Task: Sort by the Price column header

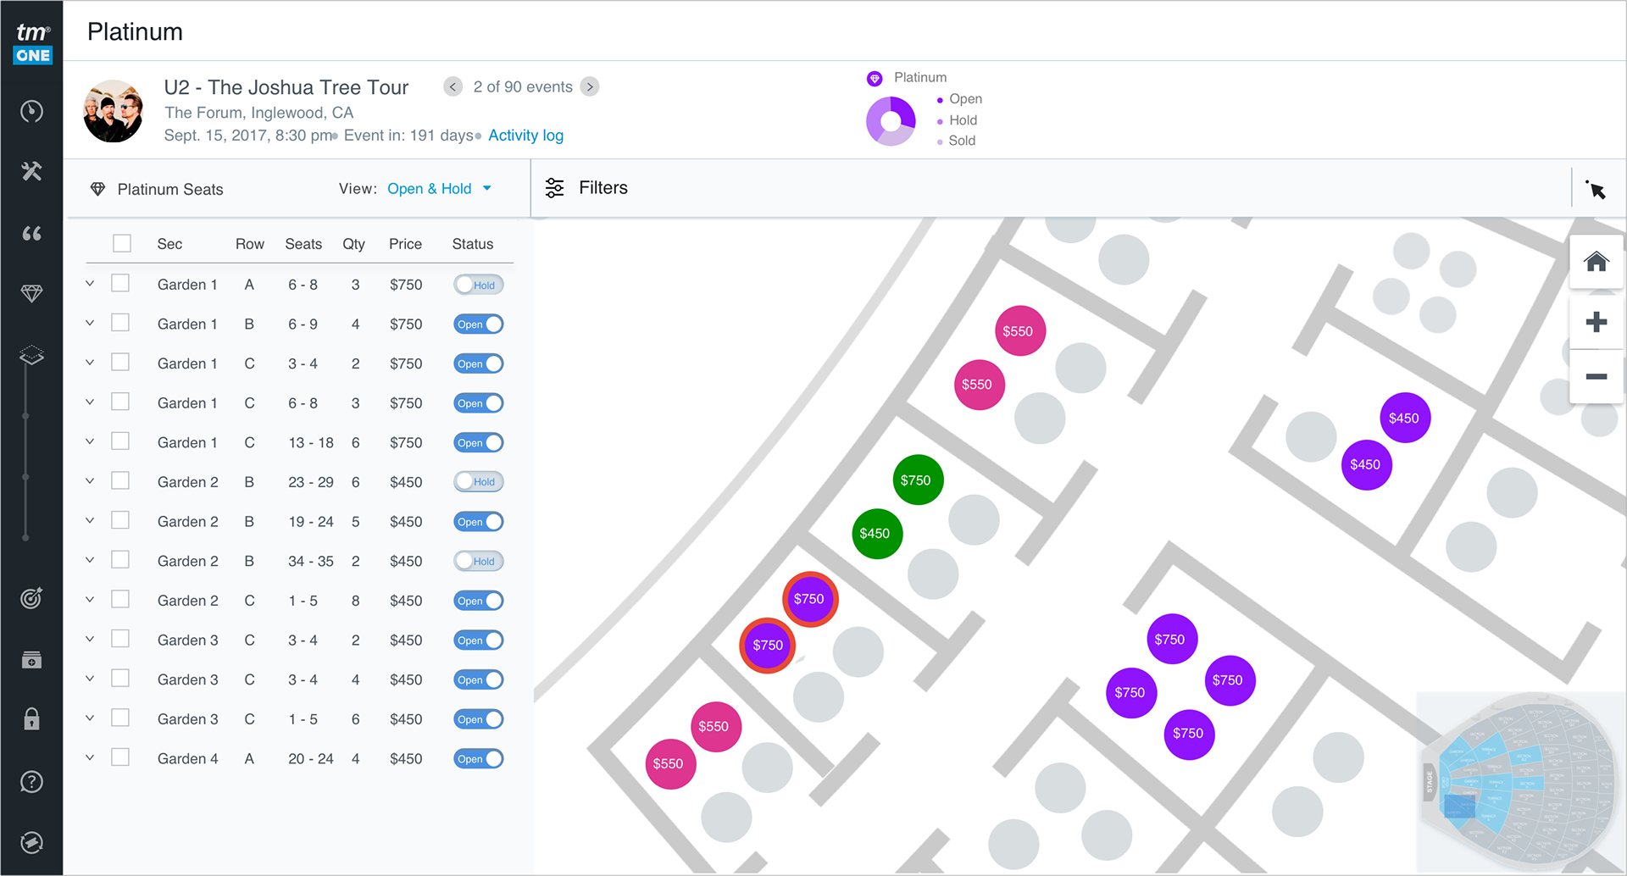Action: pyautogui.click(x=405, y=244)
